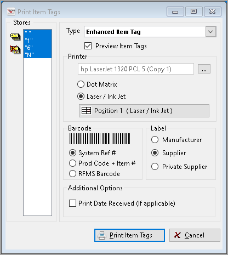This screenshot has height=255, width=228.
Task: Browse printers with the ellipsis button
Action: coord(204,69)
